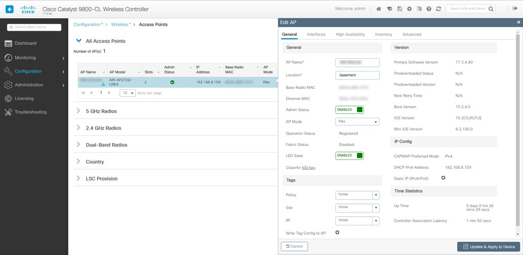This screenshot has height=255, width=523.
Task: Click the Cancel button
Action: pyautogui.click(x=295, y=246)
